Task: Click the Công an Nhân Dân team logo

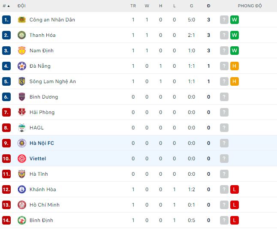Action: point(21,20)
